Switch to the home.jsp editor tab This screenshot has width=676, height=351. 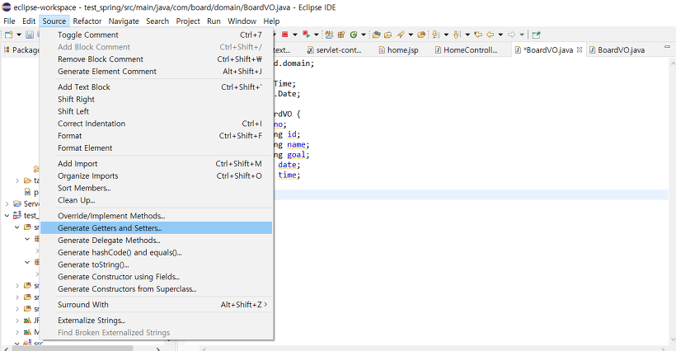[398, 50]
